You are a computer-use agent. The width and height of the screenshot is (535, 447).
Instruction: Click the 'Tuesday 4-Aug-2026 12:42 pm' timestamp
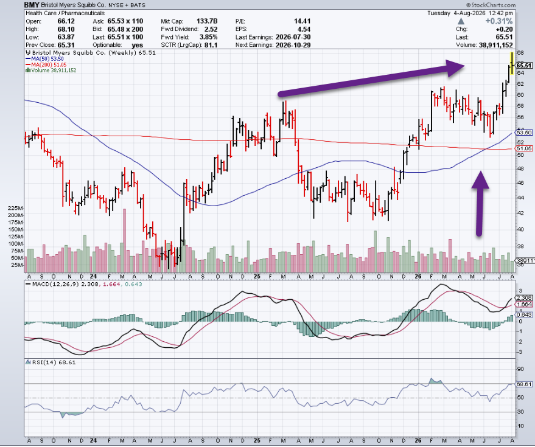pyautogui.click(x=470, y=13)
